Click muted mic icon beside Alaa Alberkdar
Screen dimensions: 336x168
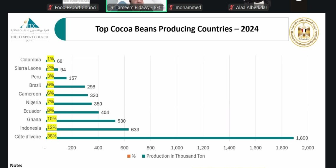232,8
